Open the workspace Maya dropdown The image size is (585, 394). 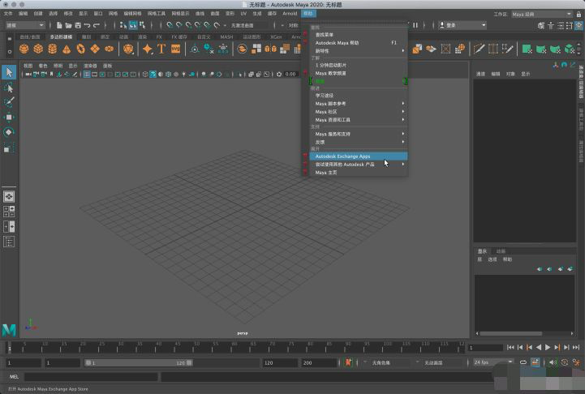point(541,14)
